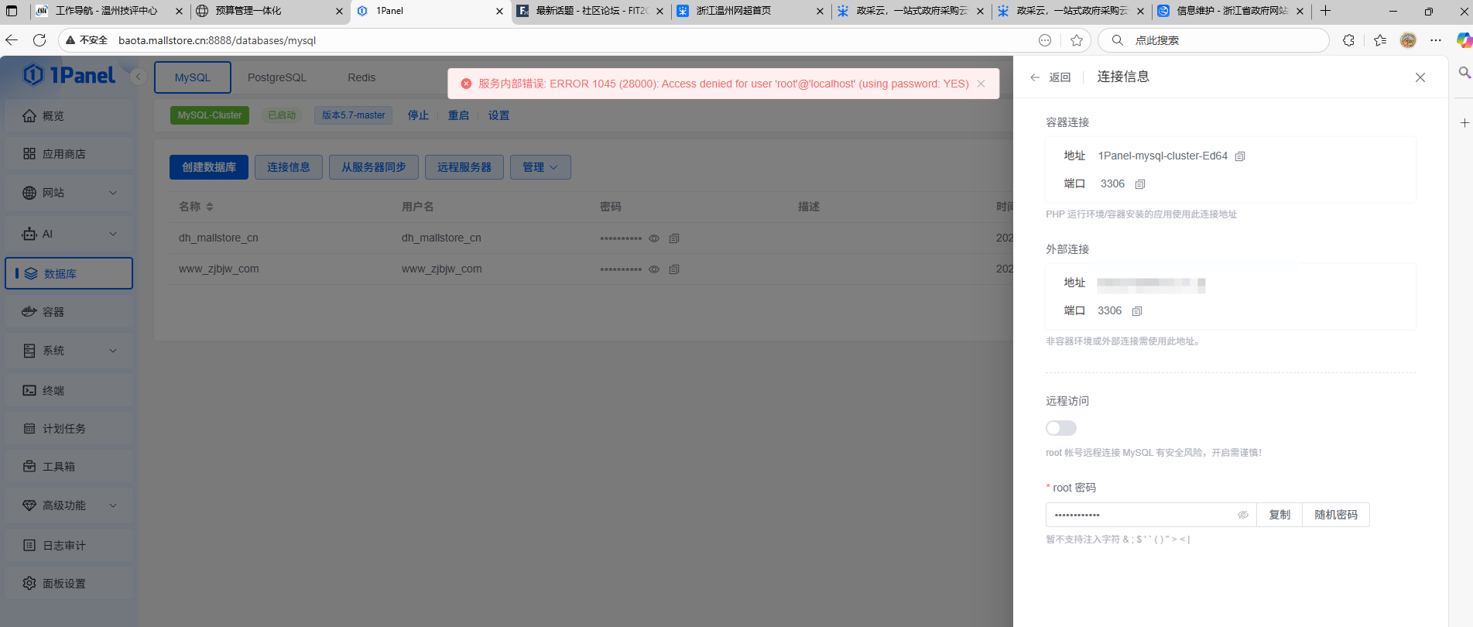Viewport: 1473px width, 627px height.
Task: Expand the 高级功能 sidebar menu
Action: tap(69, 505)
